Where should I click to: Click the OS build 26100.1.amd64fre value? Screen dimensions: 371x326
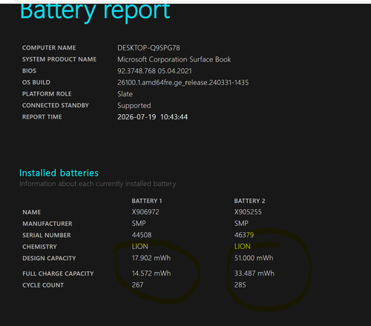click(183, 82)
